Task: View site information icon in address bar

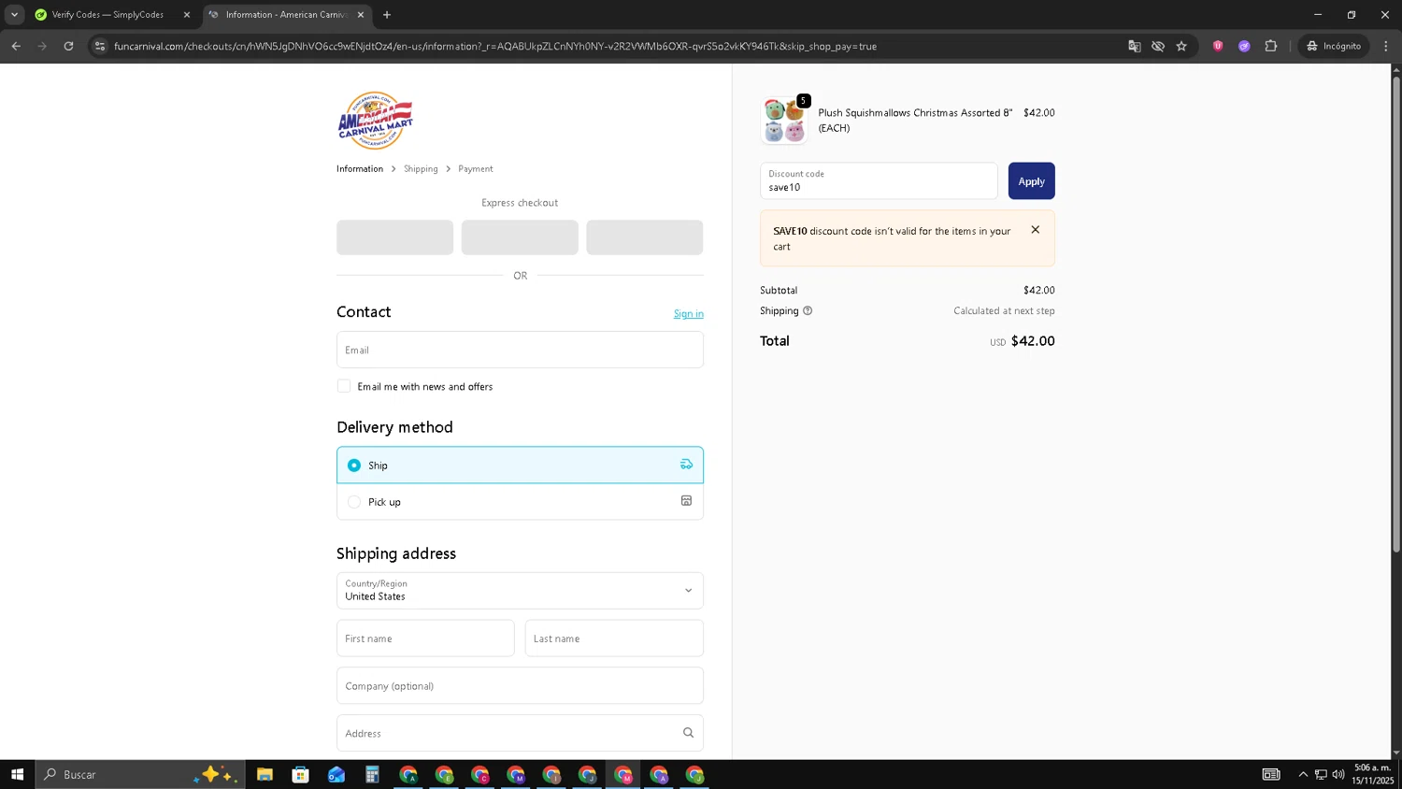Action: pyautogui.click(x=100, y=46)
